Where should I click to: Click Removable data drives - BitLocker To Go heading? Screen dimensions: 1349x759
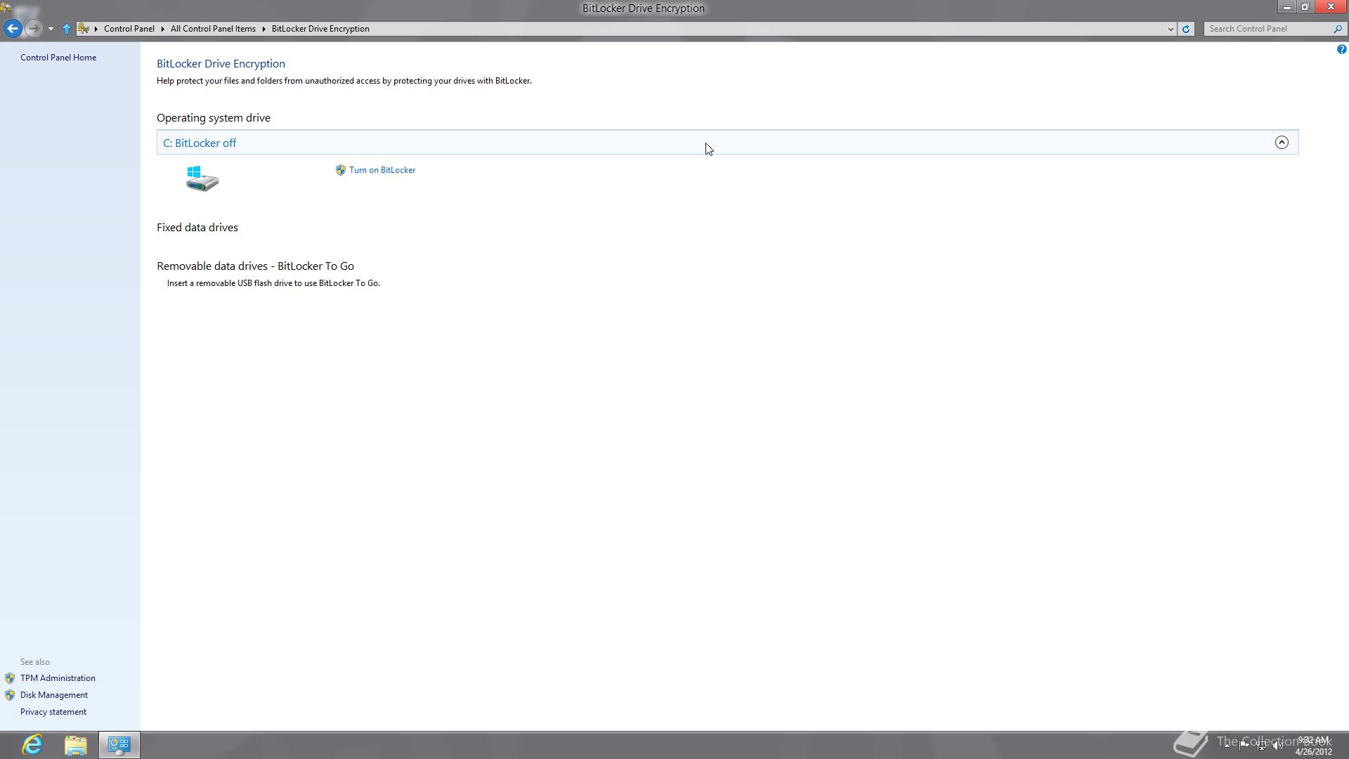256,266
